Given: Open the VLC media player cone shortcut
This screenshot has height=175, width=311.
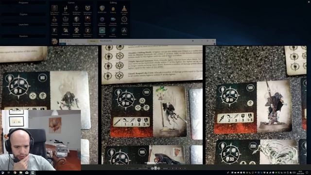Looking at the screenshot, I should coord(124,10).
